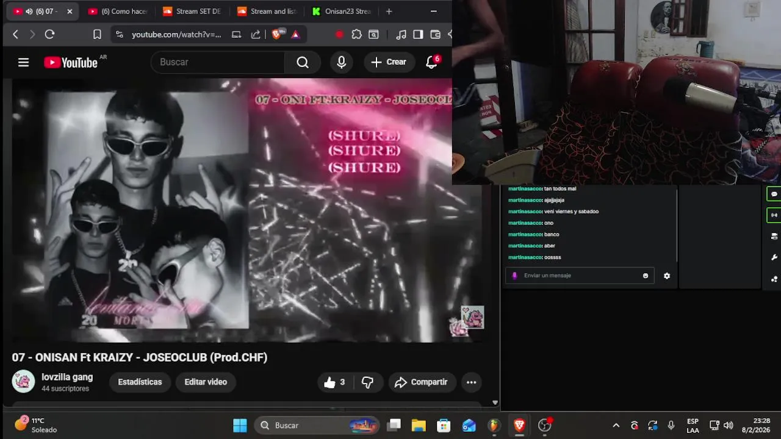Open File Explorer from the taskbar

(418, 425)
